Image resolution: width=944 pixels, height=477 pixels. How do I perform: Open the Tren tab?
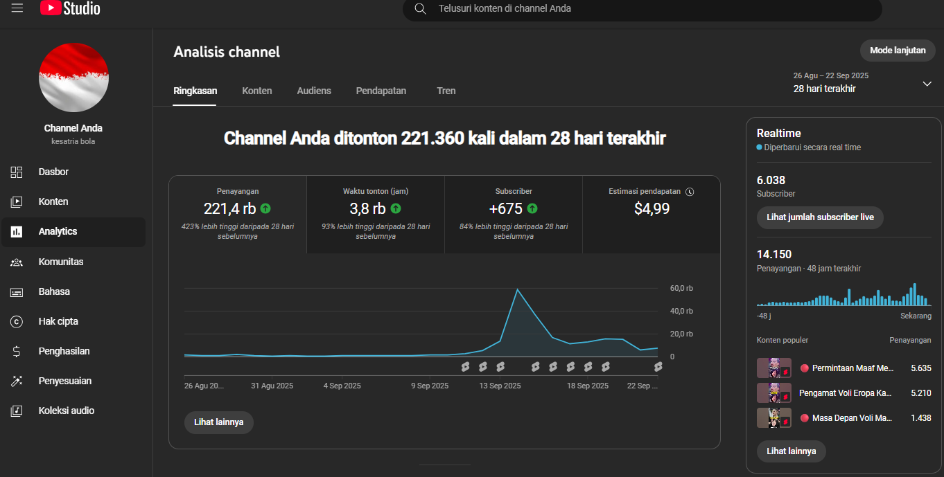click(446, 91)
